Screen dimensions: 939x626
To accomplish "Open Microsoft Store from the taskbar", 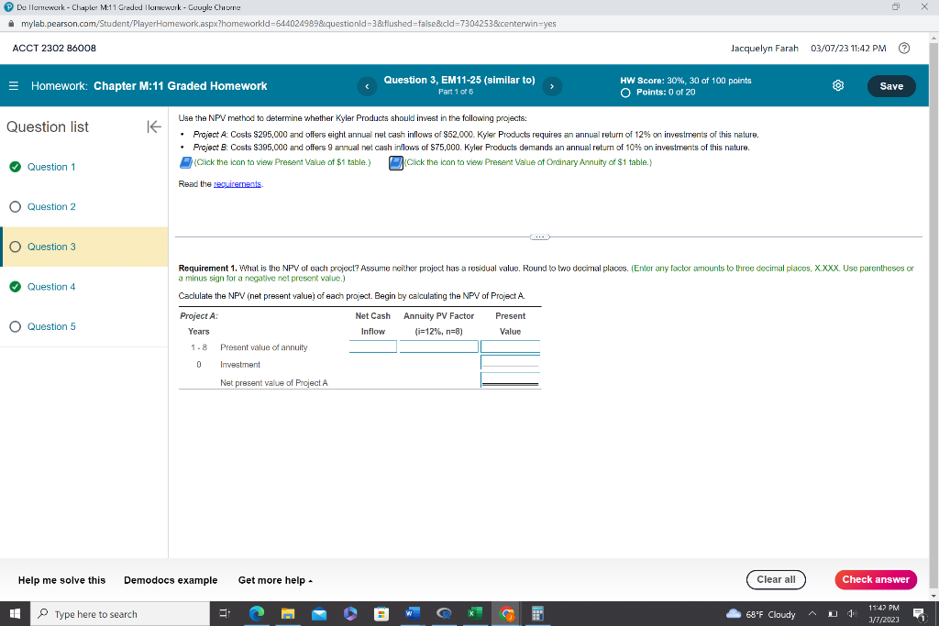I will pyautogui.click(x=381, y=614).
